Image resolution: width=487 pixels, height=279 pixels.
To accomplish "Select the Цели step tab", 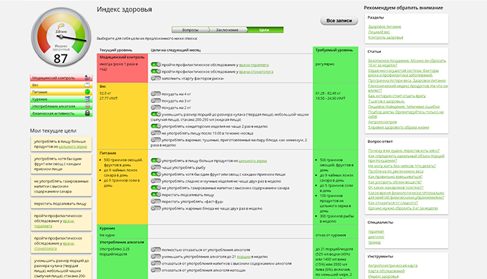I will point(265,30).
